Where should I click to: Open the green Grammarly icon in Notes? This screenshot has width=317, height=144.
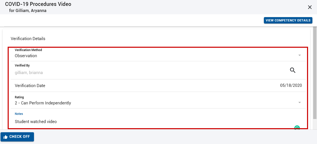pos(297,128)
